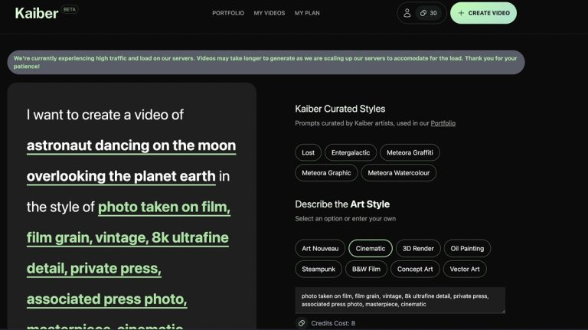
Task: Click the 'Credits Cost: 8' text
Action: point(333,323)
